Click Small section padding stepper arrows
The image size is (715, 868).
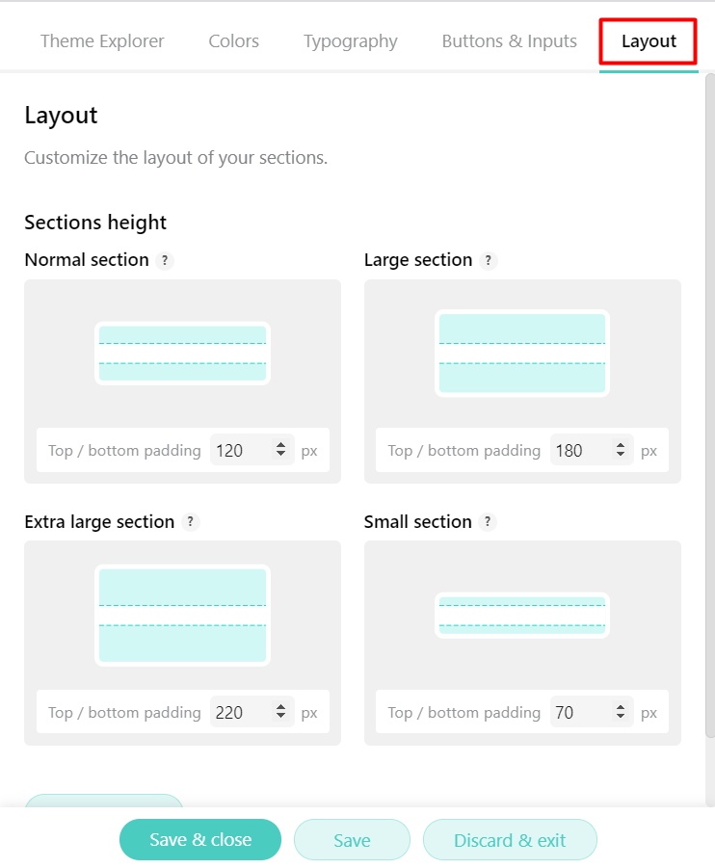tap(621, 713)
